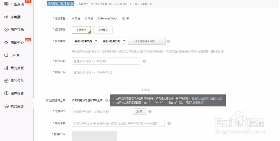The width and height of the screenshot is (280, 141).
Task: Open 我的报表 menu item
Action: pos(17,68)
